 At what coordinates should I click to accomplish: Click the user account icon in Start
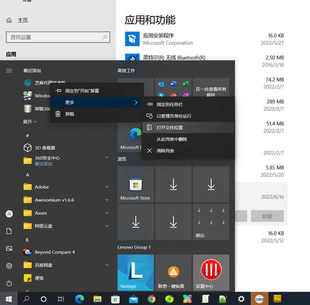9,214
